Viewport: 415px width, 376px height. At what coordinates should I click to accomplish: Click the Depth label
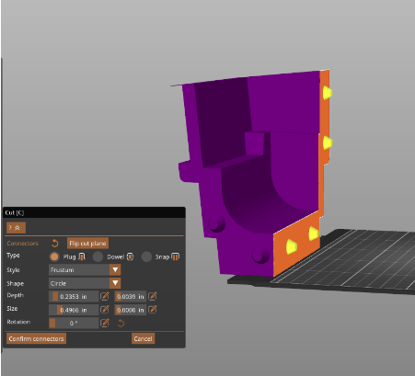point(16,295)
